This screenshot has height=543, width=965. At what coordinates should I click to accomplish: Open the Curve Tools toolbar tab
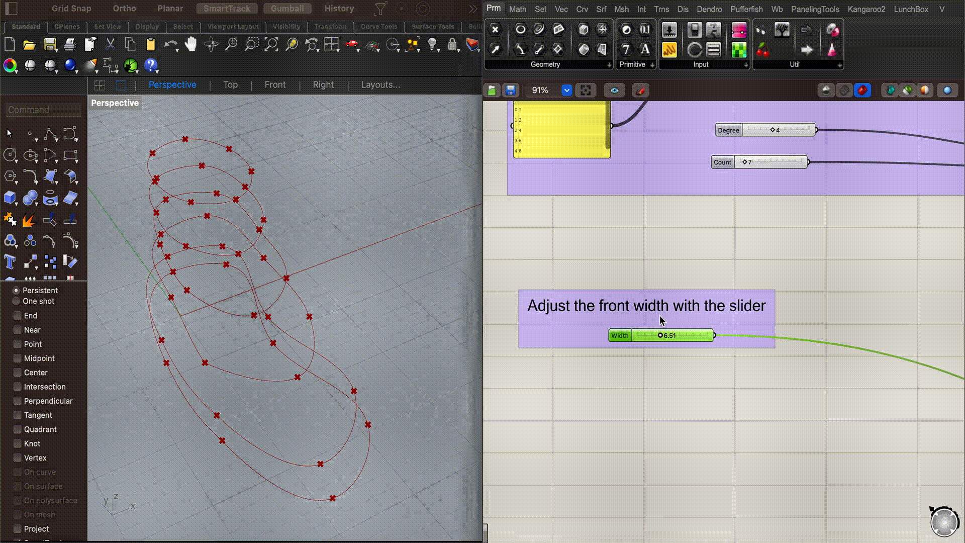379,27
